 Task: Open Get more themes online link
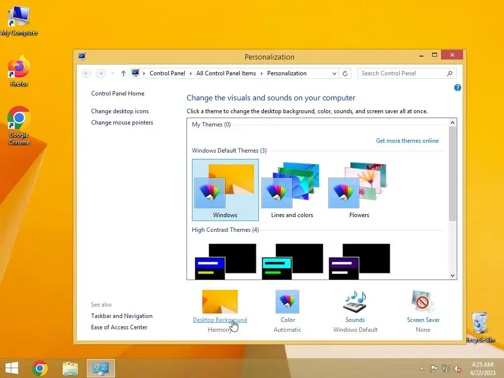pyautogui.click(x=407, y=141)
